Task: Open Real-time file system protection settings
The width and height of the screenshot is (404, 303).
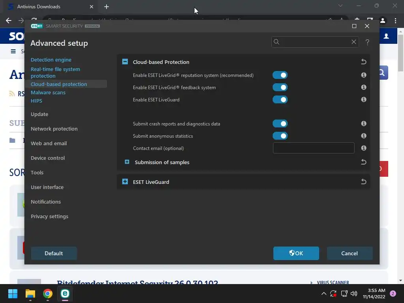Action: click(55, 73)
